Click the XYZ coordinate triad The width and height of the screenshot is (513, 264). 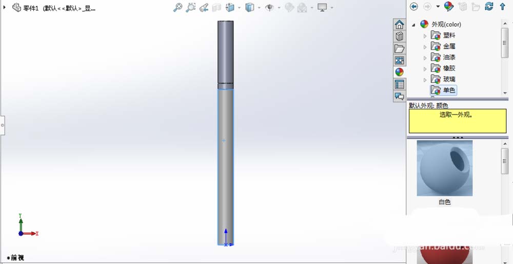click(x=28, y=225)
